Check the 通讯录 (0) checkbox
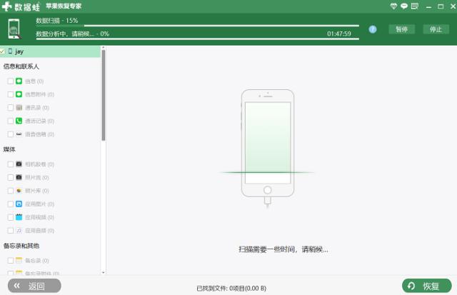This screenshot has height=295, width=457. (11, 108)
